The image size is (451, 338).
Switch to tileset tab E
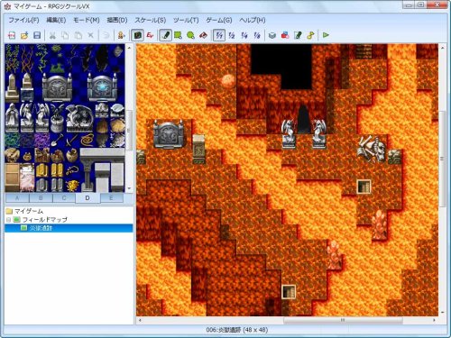(111, 198)
